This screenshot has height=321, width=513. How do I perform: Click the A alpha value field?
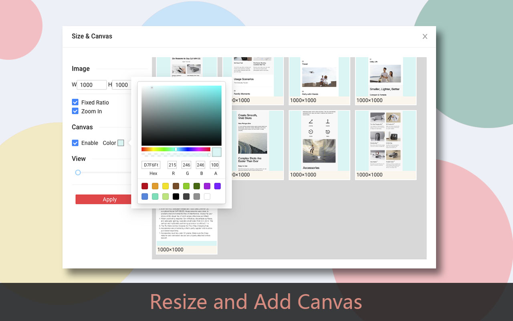coord(214,165)
